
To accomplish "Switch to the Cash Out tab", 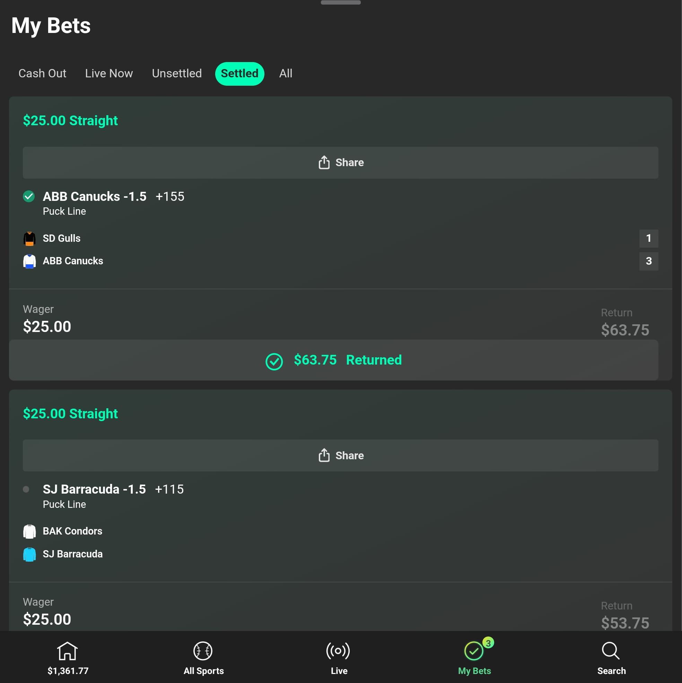I will tap(42, 74).
